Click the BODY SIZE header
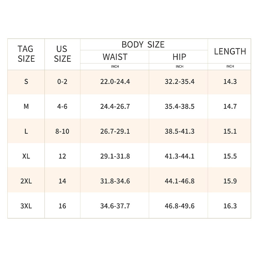 143,45
